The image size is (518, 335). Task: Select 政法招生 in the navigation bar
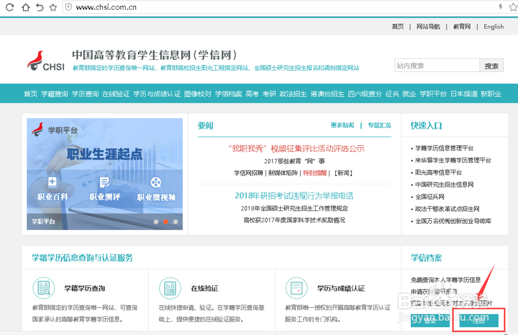pos(293,94)
